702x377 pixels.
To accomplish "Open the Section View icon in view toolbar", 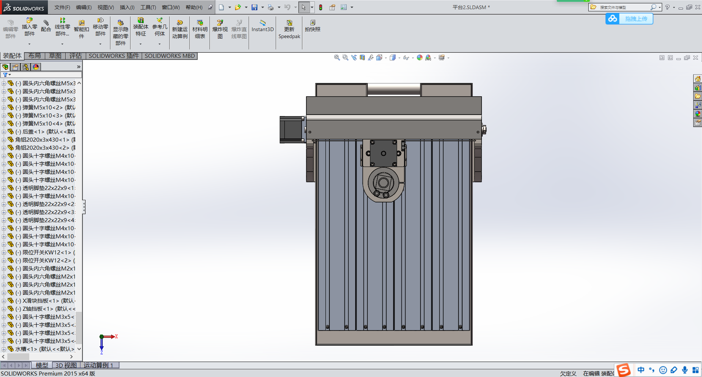I will point(362,57).
